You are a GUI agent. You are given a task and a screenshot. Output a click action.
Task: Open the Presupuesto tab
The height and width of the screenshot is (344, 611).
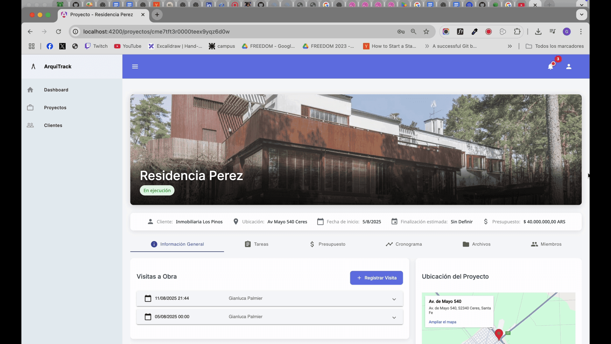coord(332,244)
